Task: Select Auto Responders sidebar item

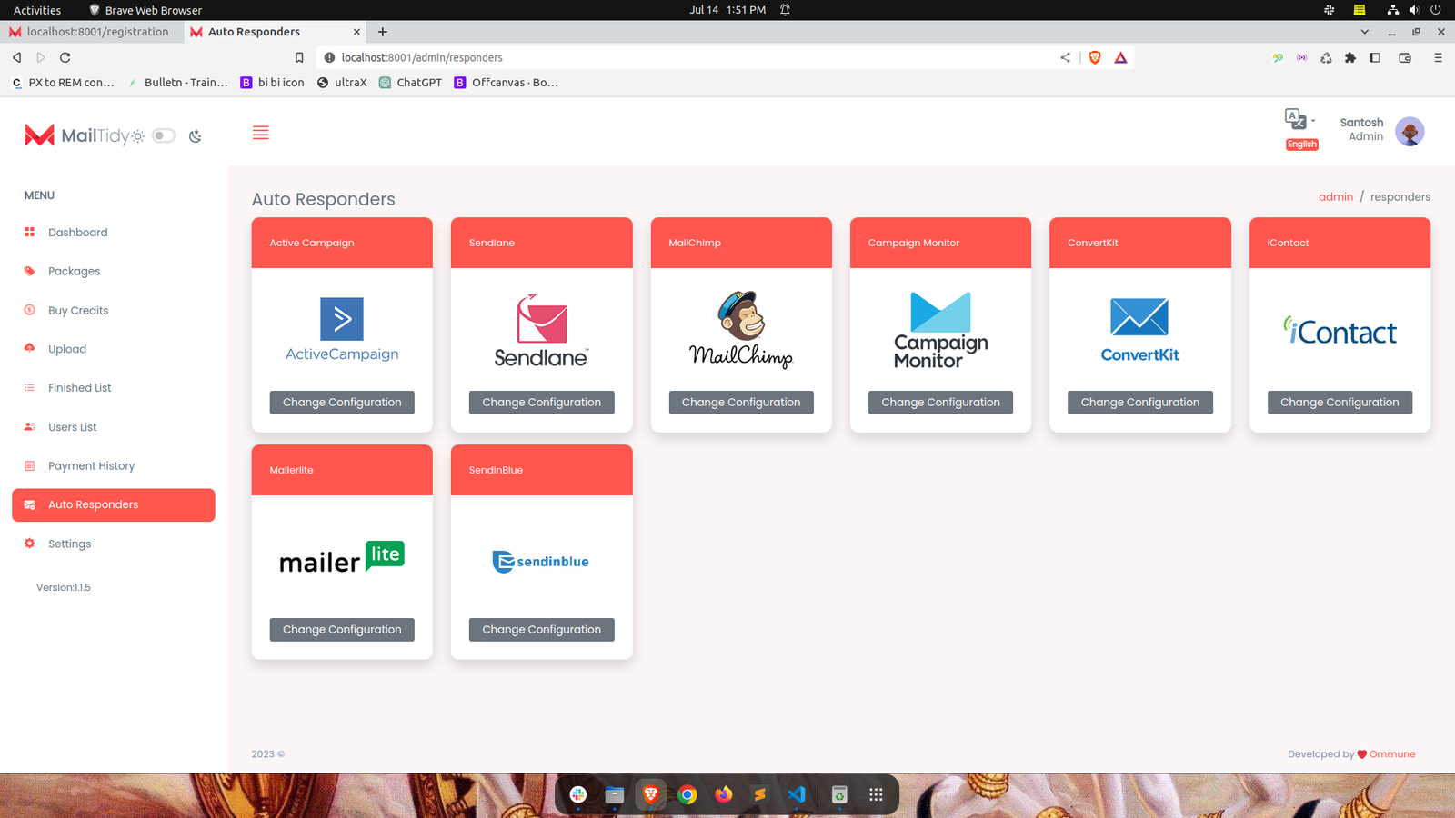Action: tap(114, 505)
